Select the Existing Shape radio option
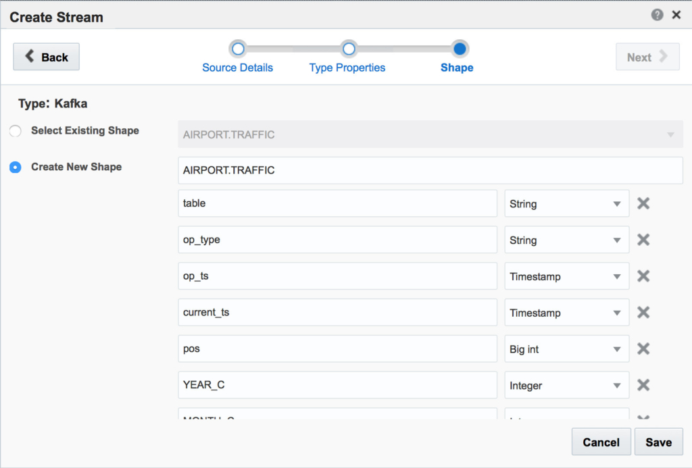The height and width of the screenshot is (468, 692). [16, 131]
